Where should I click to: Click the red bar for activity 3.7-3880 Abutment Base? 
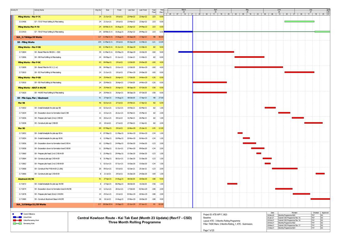[x=320, y=199]
